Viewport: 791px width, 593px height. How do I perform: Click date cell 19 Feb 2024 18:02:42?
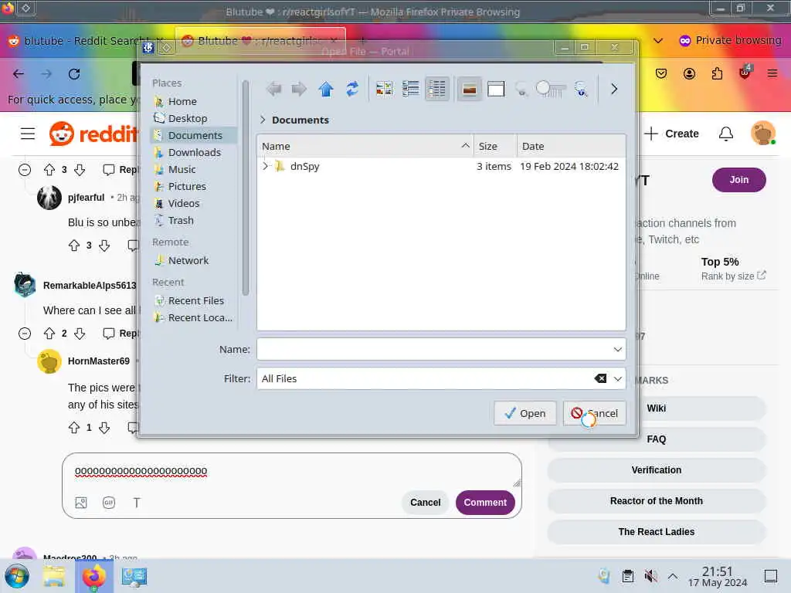[569, 167]
